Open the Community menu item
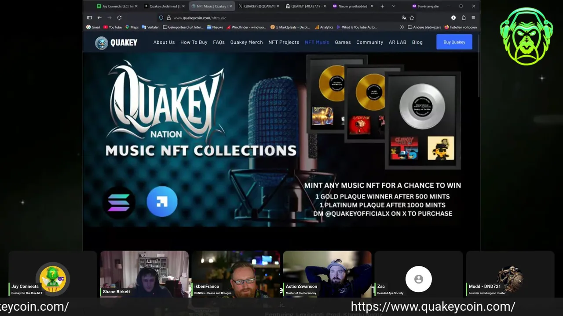Screen dimensions: 563x316 point(369,42)
